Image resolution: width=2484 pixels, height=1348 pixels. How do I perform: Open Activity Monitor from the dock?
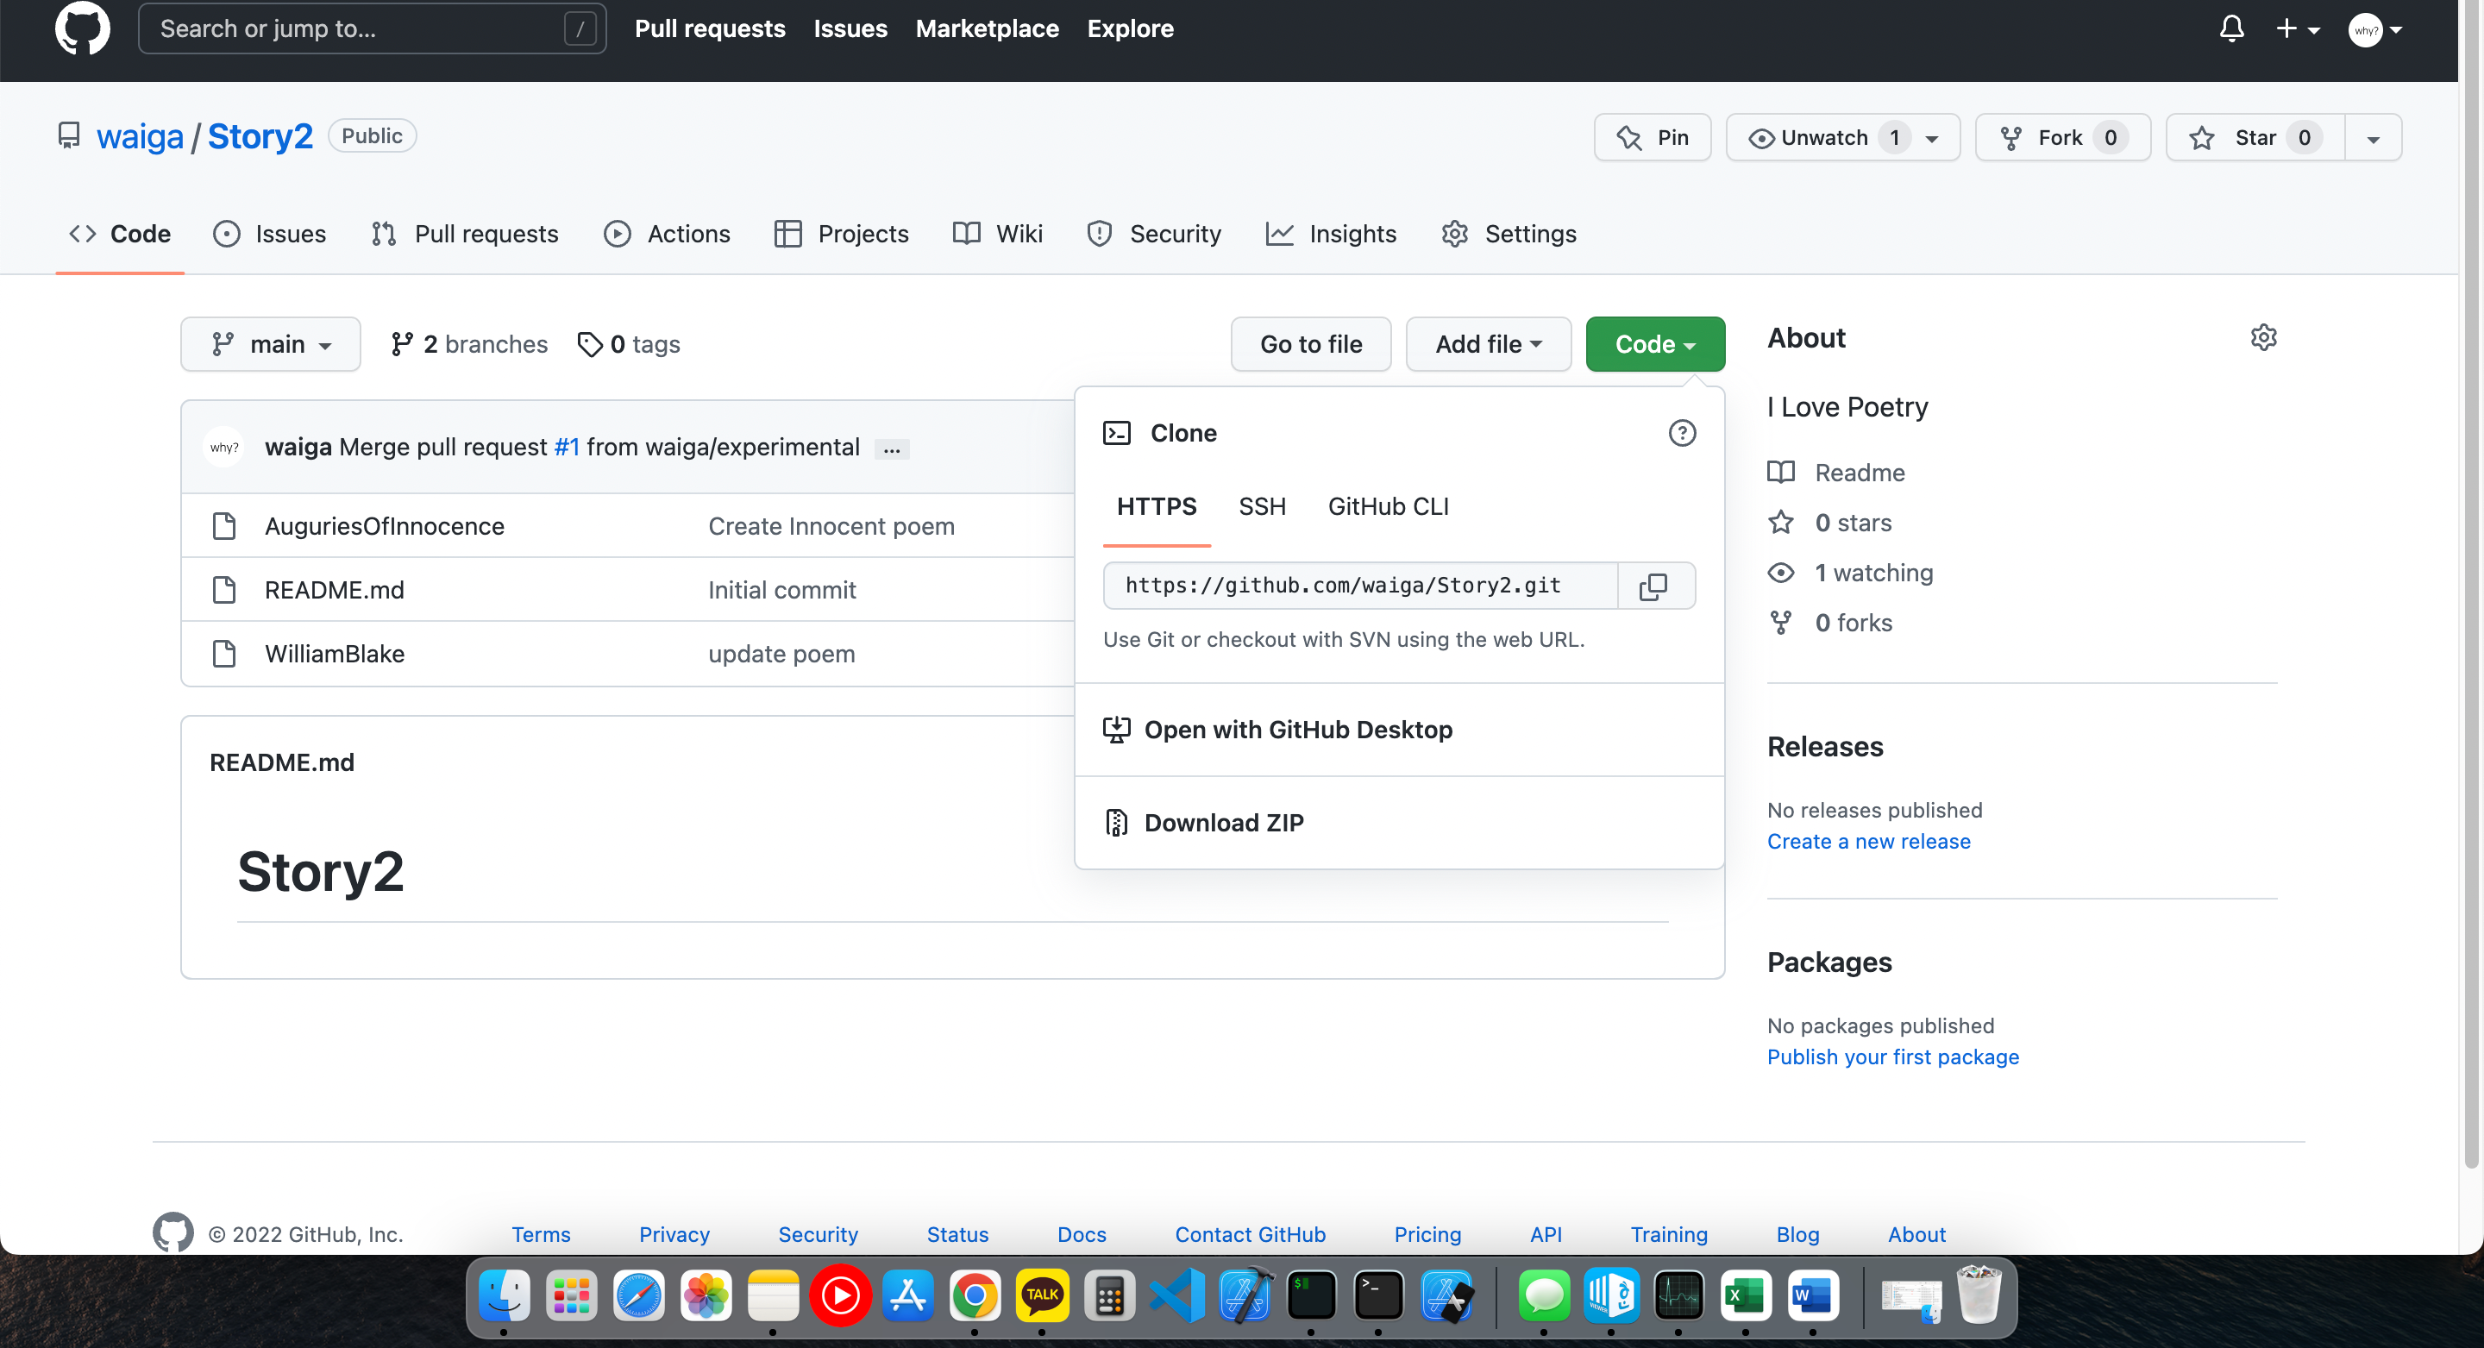tap(1678, 1296)
